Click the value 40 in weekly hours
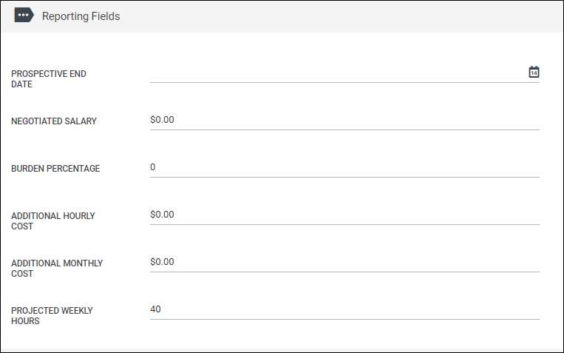 click(155, 309)
